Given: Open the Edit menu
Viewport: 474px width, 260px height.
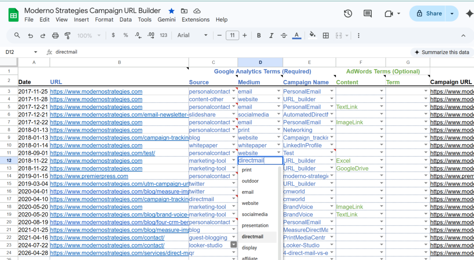Looking at the screenshot, I should [44, 20].
